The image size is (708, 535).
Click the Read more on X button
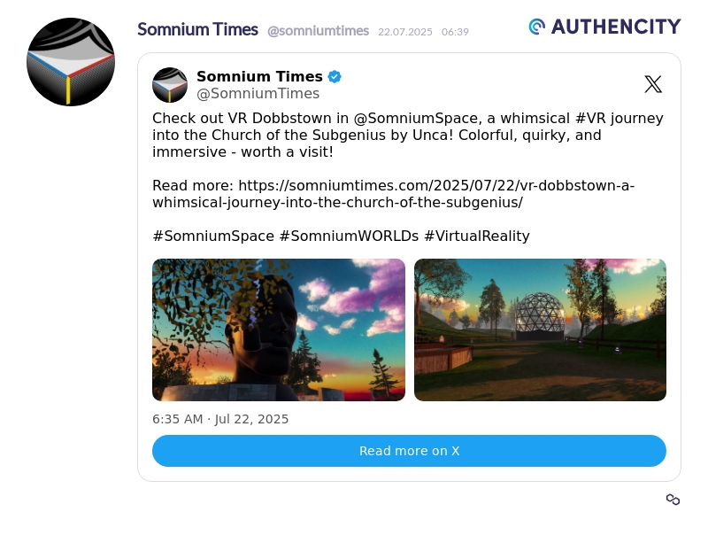[409, 451]
